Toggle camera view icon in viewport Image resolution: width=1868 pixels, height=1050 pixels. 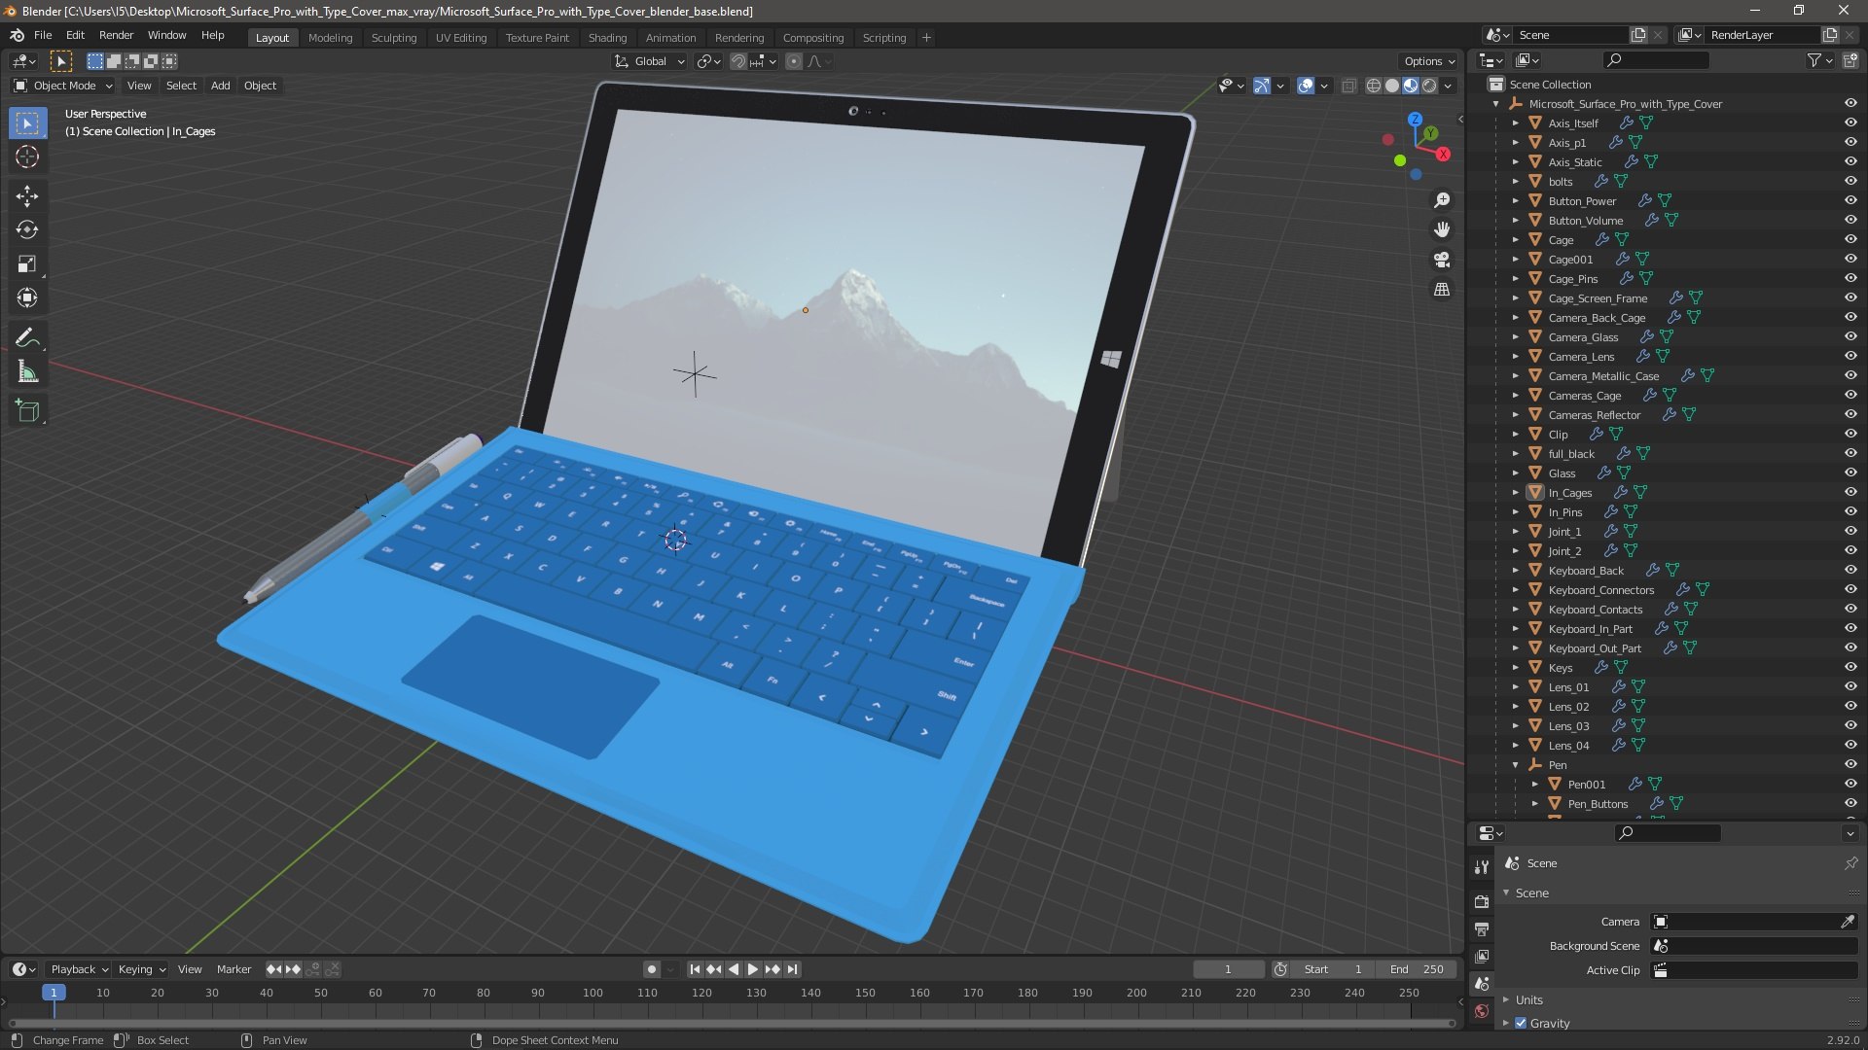pyautogui.click(x=1442, y=260)
